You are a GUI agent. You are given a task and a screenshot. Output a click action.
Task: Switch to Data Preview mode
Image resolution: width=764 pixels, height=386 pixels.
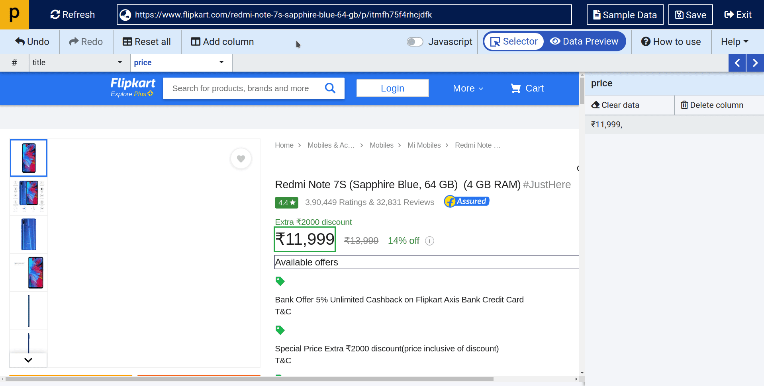coord(584,41)
